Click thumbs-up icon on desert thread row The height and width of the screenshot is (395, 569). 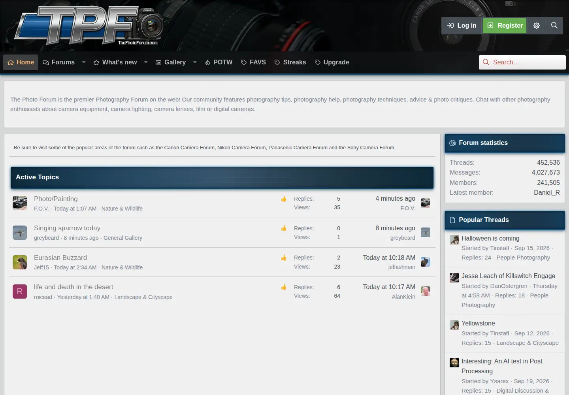(x=284, y=287)
